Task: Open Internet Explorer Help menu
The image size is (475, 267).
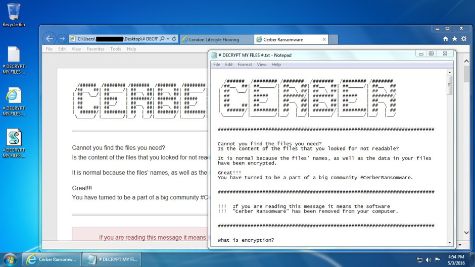Action: [131, 49]
